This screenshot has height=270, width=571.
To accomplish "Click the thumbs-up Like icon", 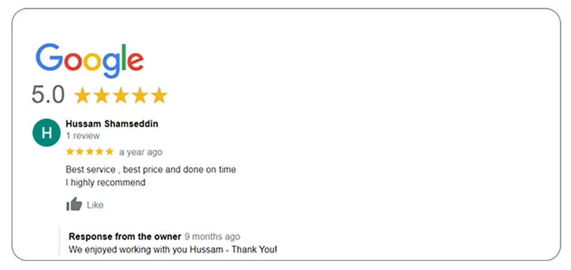I will pyautogui.click(x=74, y=204).
